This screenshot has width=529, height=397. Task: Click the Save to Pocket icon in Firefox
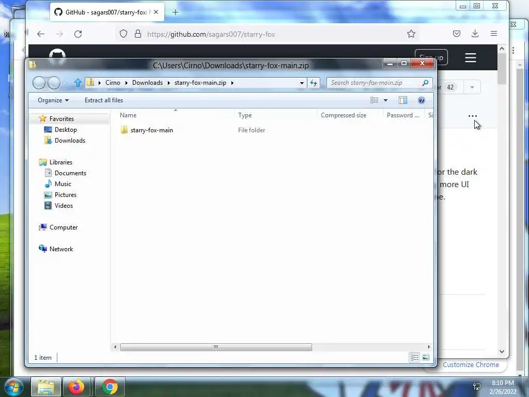pyautogui.click(x=457, y=34)
